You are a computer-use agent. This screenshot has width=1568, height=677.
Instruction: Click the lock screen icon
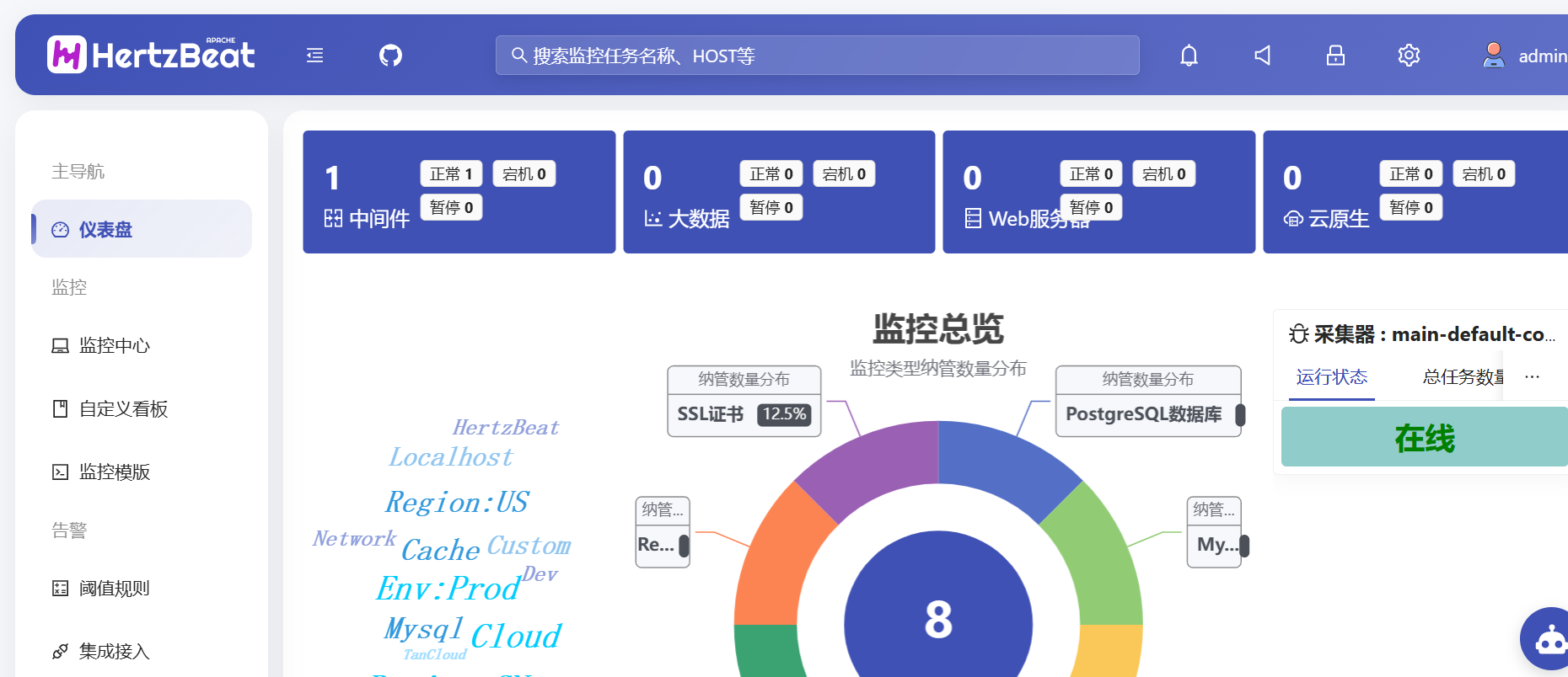(1335, 56)
